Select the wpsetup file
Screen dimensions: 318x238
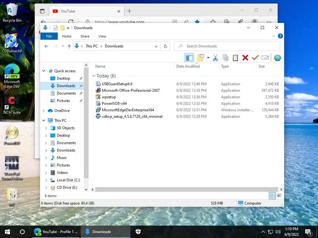point(109,97)
